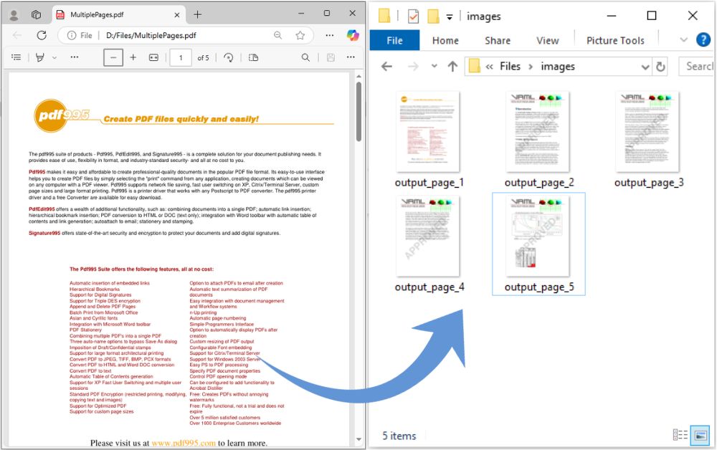Open Copilot from the browser toolbar

point(353,34)
